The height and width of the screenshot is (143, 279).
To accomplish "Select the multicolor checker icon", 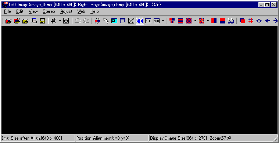I will 201,21.
